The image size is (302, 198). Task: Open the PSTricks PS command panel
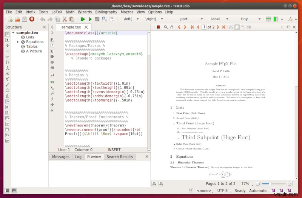coord(7,118)
